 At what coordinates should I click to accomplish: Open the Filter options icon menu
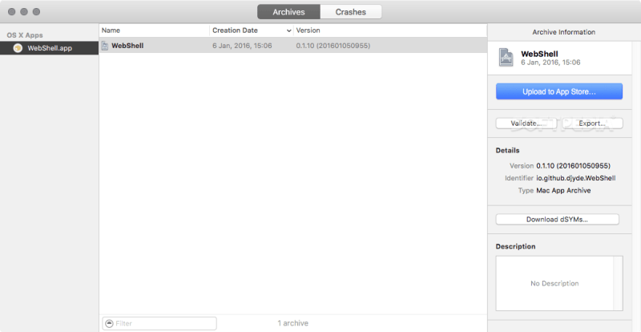click(109, 323)
